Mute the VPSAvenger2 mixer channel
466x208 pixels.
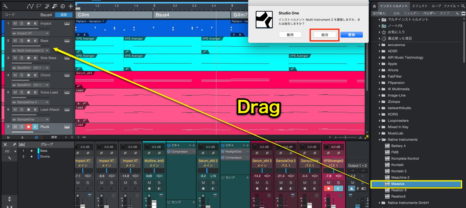[329, 183]
